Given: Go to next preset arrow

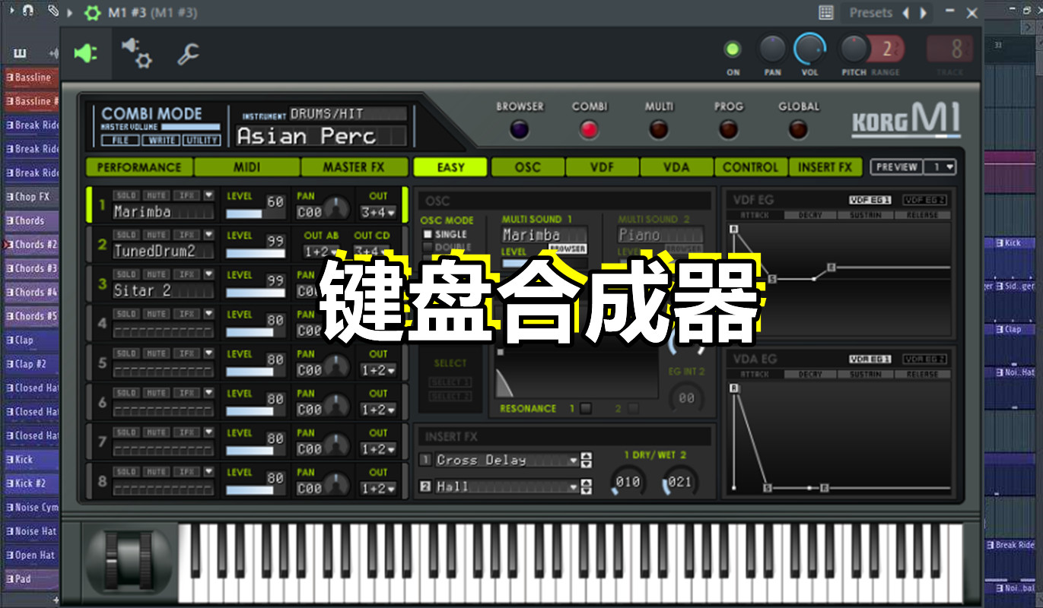Looking at the screenshot, I should (x=923, y=13).
